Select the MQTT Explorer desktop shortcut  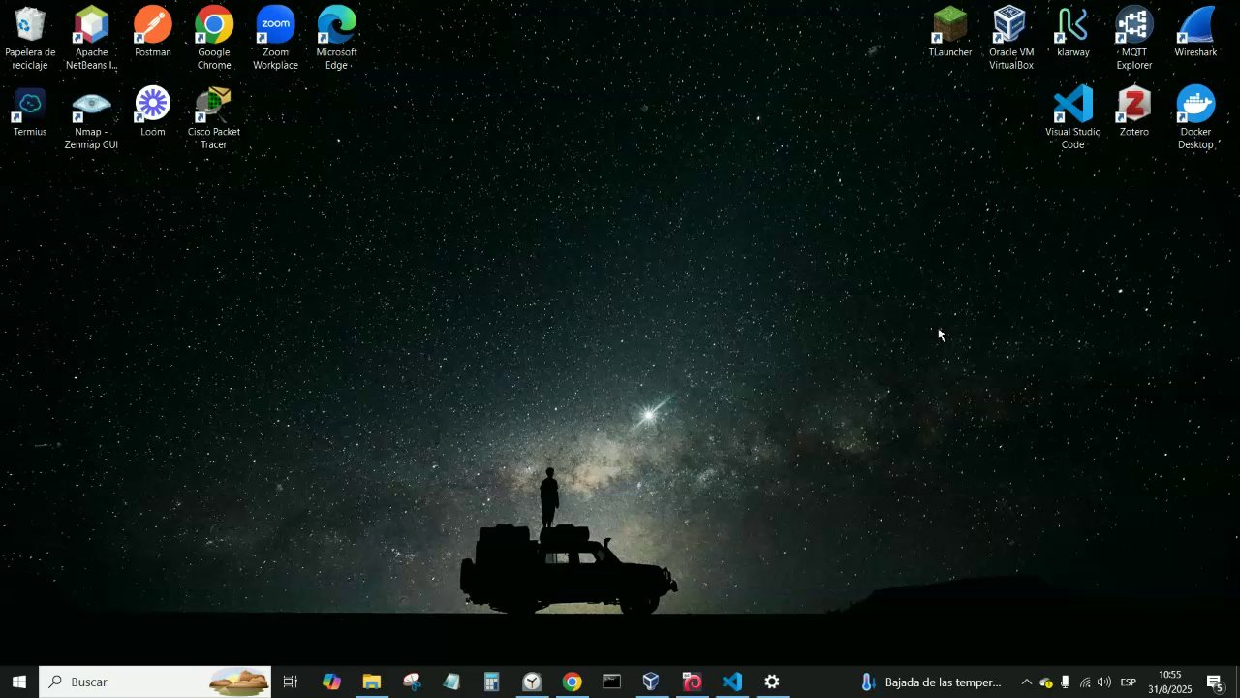click(x=1133, y=39)
